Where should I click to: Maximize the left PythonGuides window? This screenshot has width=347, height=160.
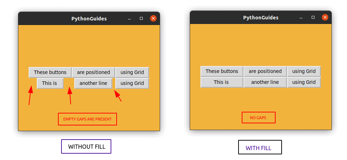141,18
